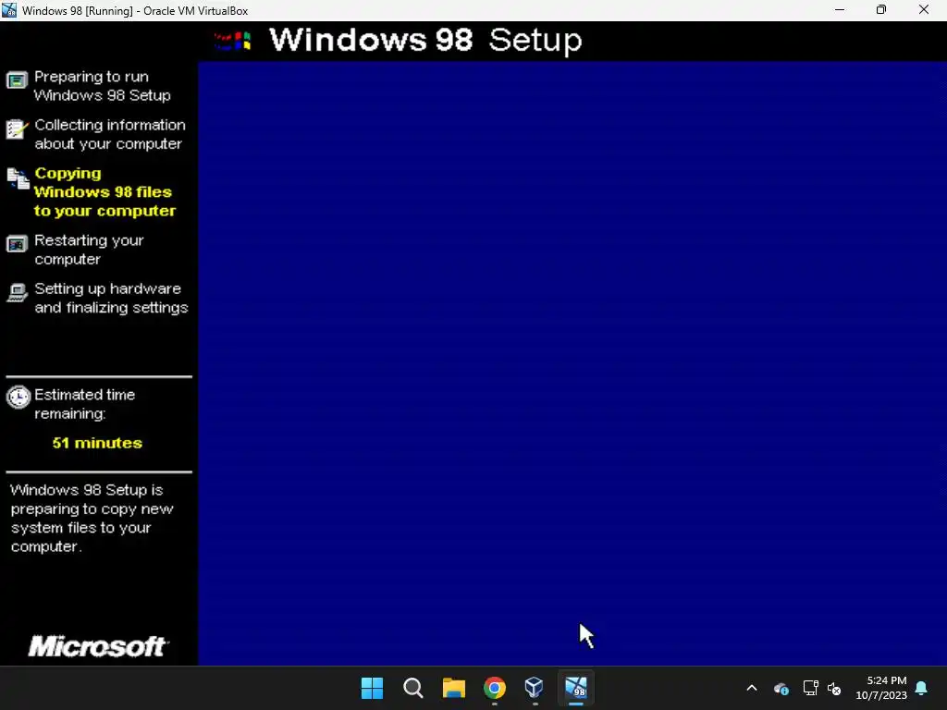Open the clock showing 5:24 PM

pos(881,688)
